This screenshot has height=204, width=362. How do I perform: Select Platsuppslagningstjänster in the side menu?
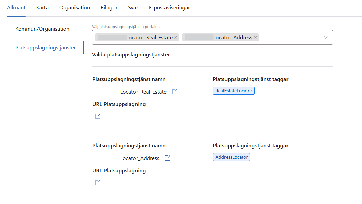coord(46,48)
